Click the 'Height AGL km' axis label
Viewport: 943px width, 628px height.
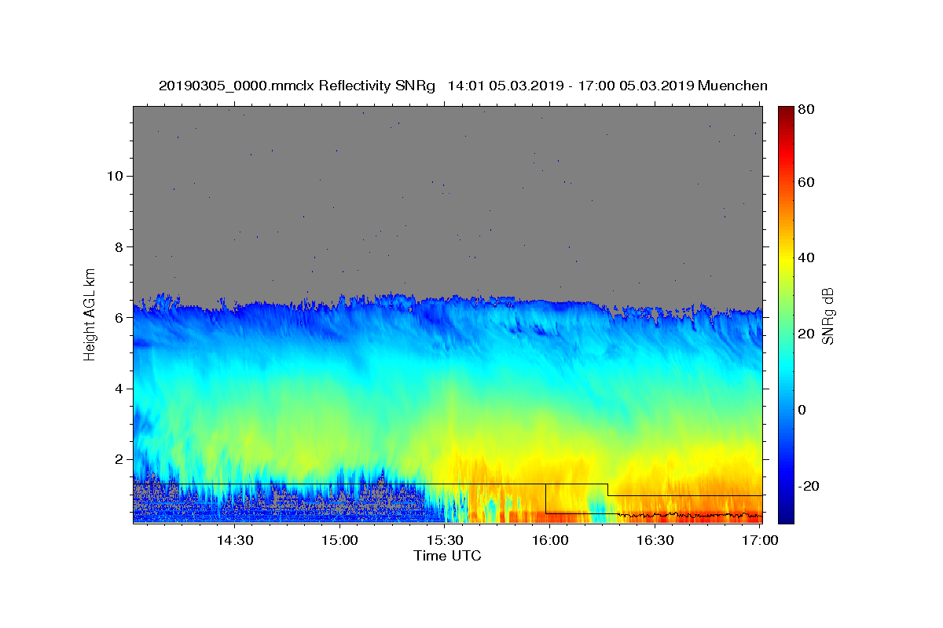click(x=90, y=313)
